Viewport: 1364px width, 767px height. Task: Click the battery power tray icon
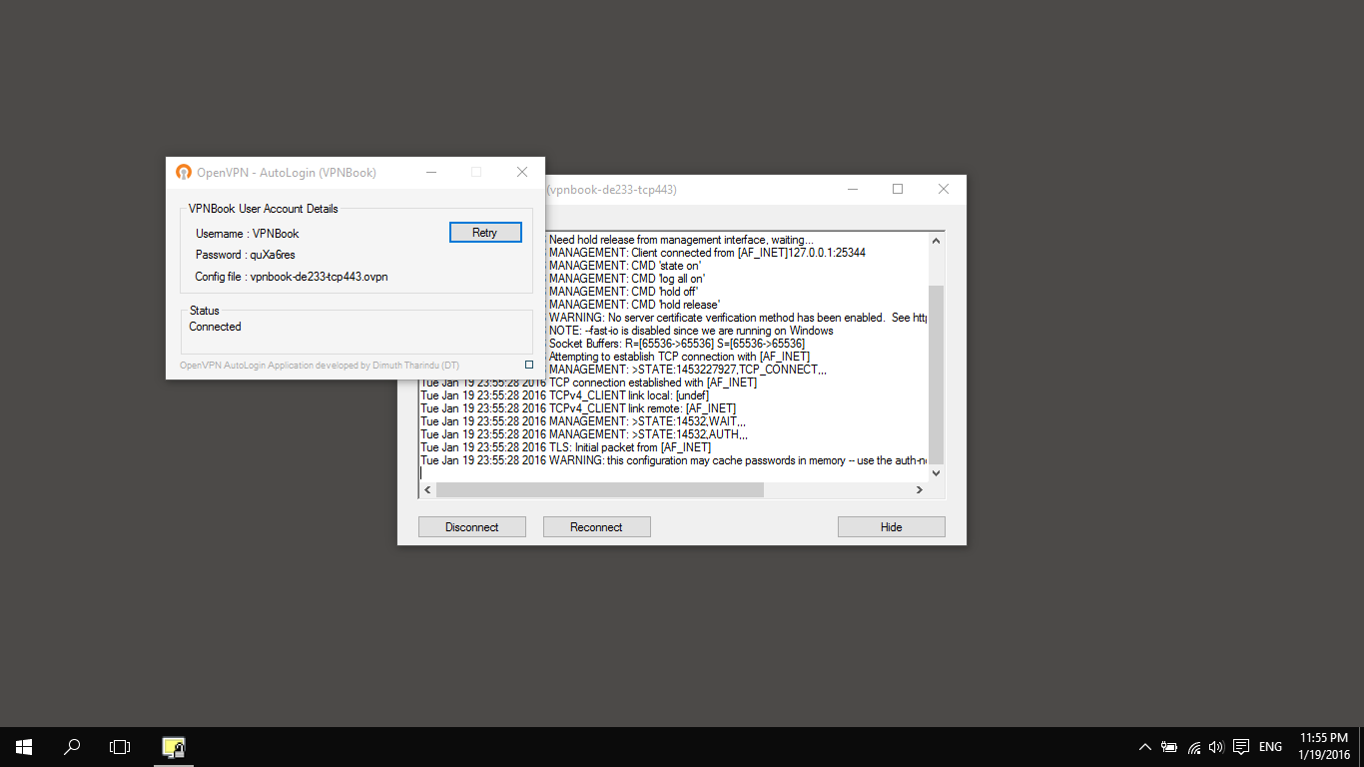pos(1168,747)
